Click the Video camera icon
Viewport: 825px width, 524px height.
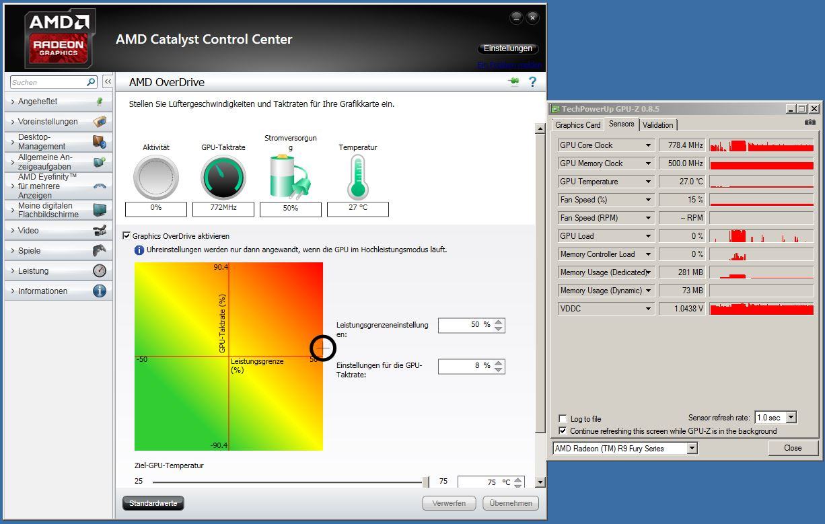(100, 231)
